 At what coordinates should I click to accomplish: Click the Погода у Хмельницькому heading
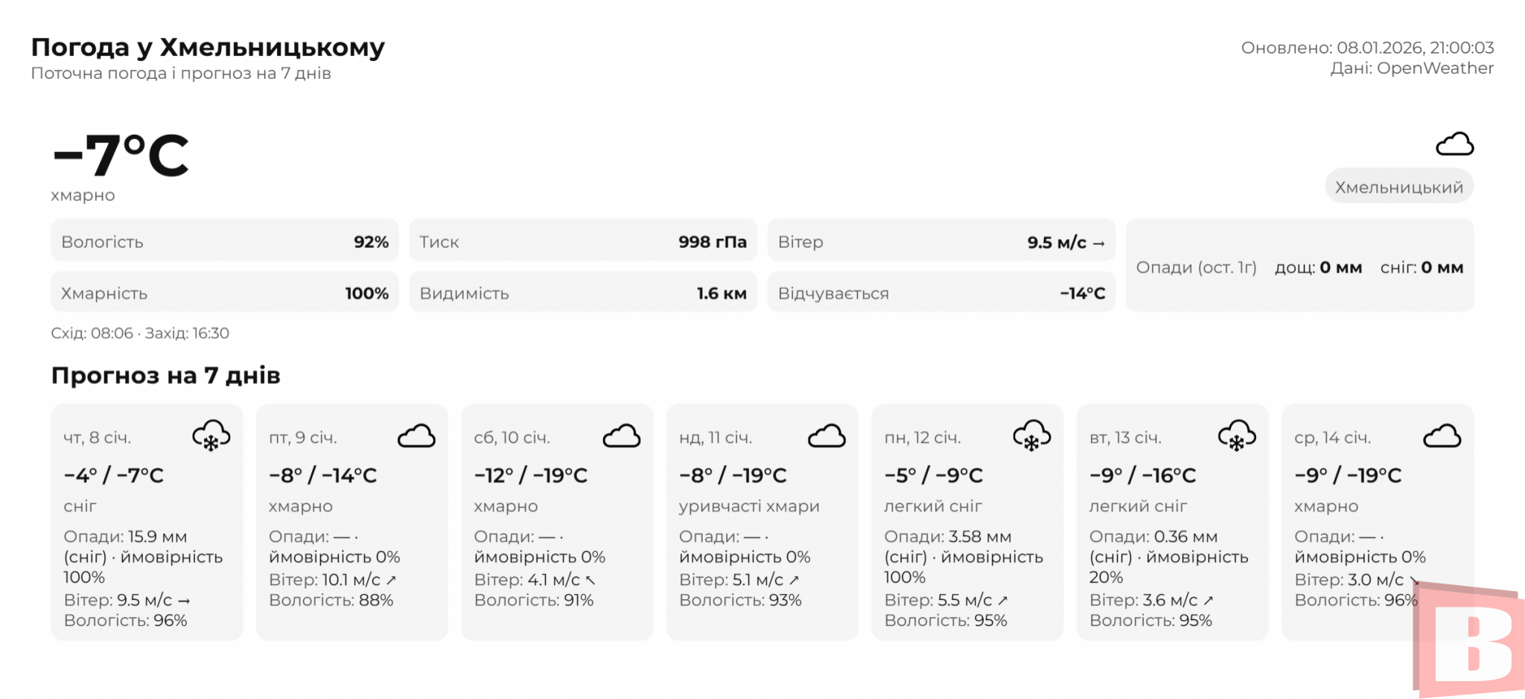(x=208, y=48)
